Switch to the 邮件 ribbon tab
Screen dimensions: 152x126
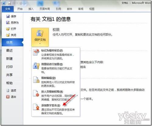click(70, 9)
